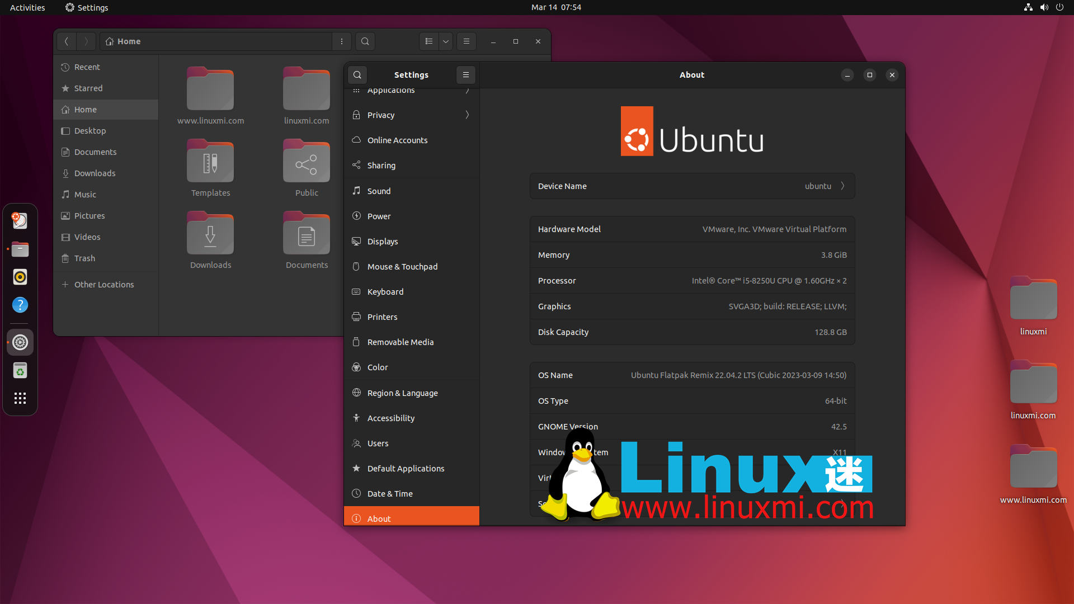Go back in Files window
This screenshot has height=604, width=1074.
(x=67, y=41)
